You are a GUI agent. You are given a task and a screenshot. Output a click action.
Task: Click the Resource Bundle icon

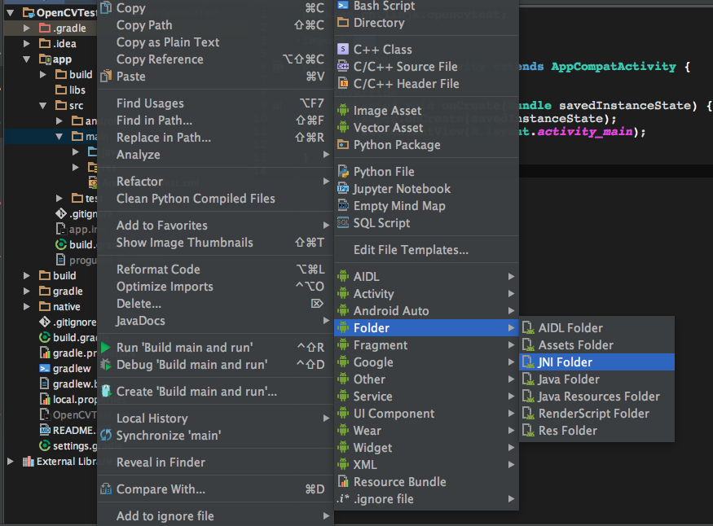coord(343,481)
